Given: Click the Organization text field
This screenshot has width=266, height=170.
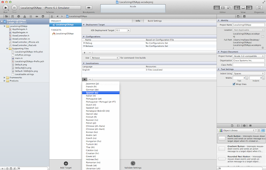Looking at the screenshot, I should (249, 61).
